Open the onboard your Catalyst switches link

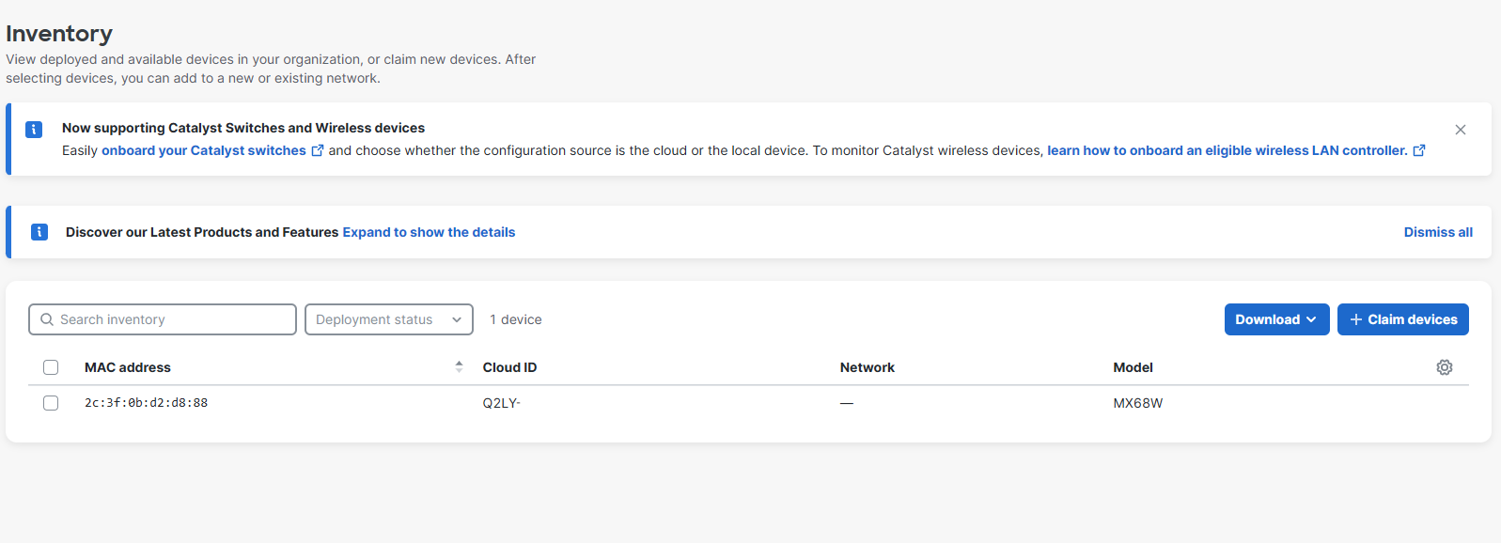(x=206, y=149)
